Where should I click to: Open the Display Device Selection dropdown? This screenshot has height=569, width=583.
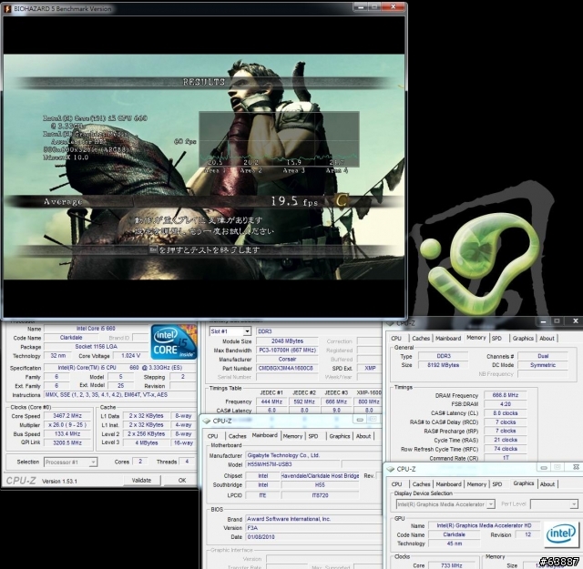pyautogui.click(x=491, y=504)
